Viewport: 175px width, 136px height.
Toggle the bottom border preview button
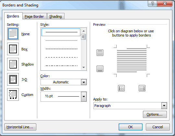click(x=100, y=69)
